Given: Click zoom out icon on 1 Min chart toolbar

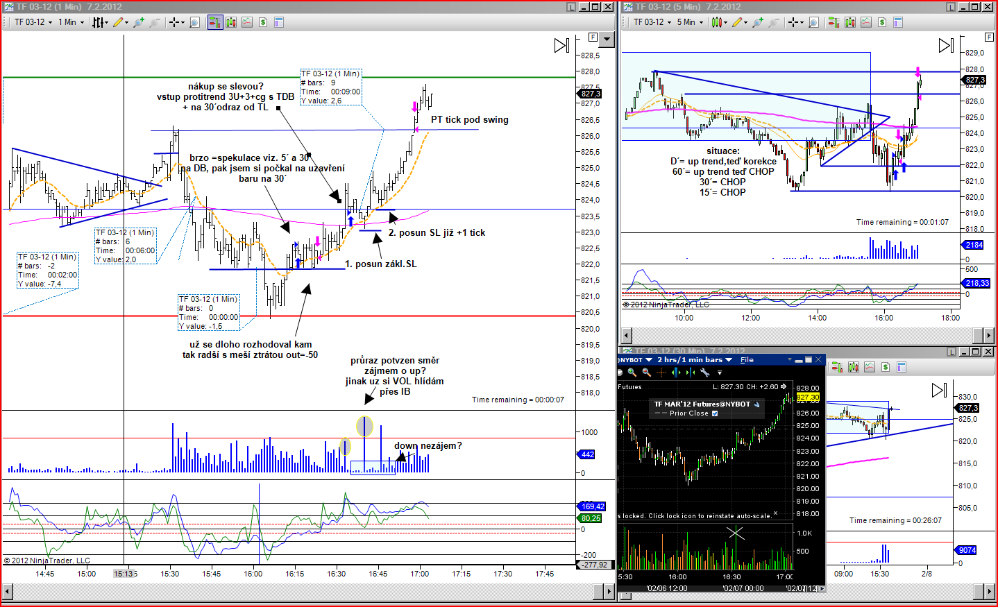Looking at the screenshot, I should coord(154,22).
